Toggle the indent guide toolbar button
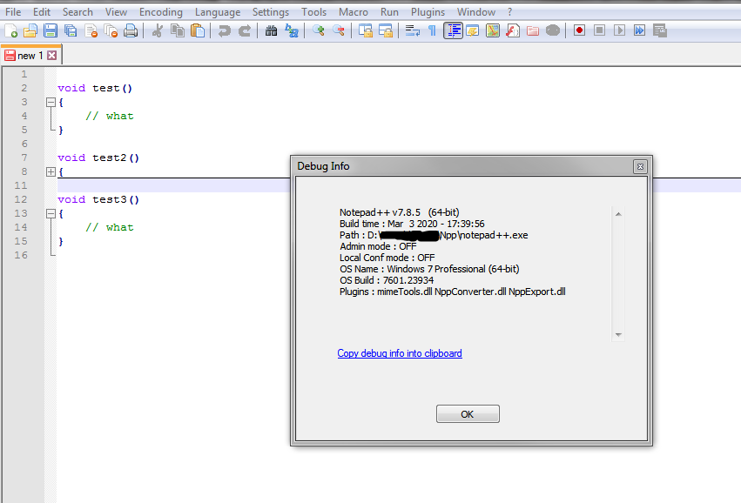741x503 pixels. pyautogui.click(x=453, y=30)
